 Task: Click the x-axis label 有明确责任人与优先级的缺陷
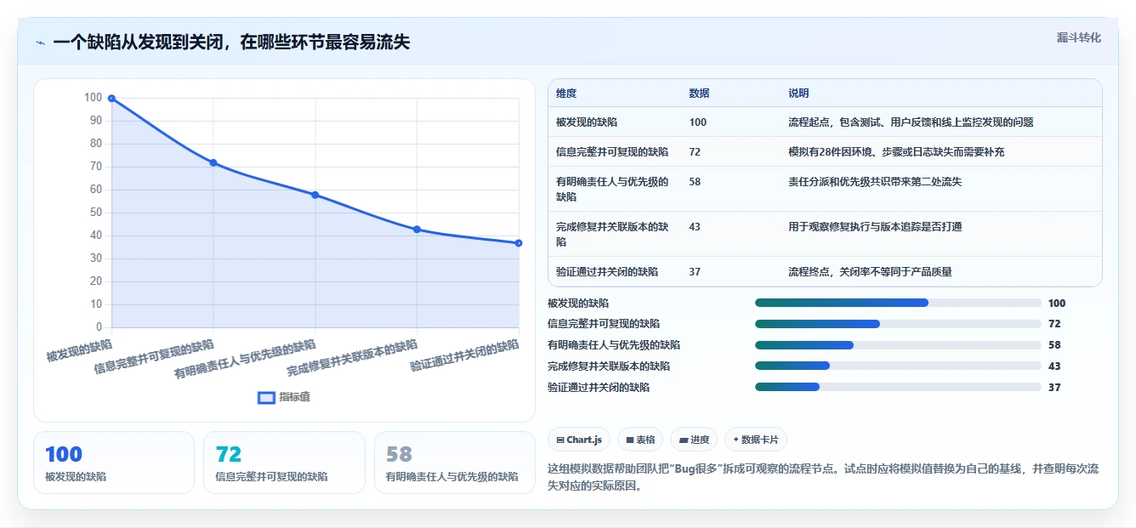[x=245, y=359]
